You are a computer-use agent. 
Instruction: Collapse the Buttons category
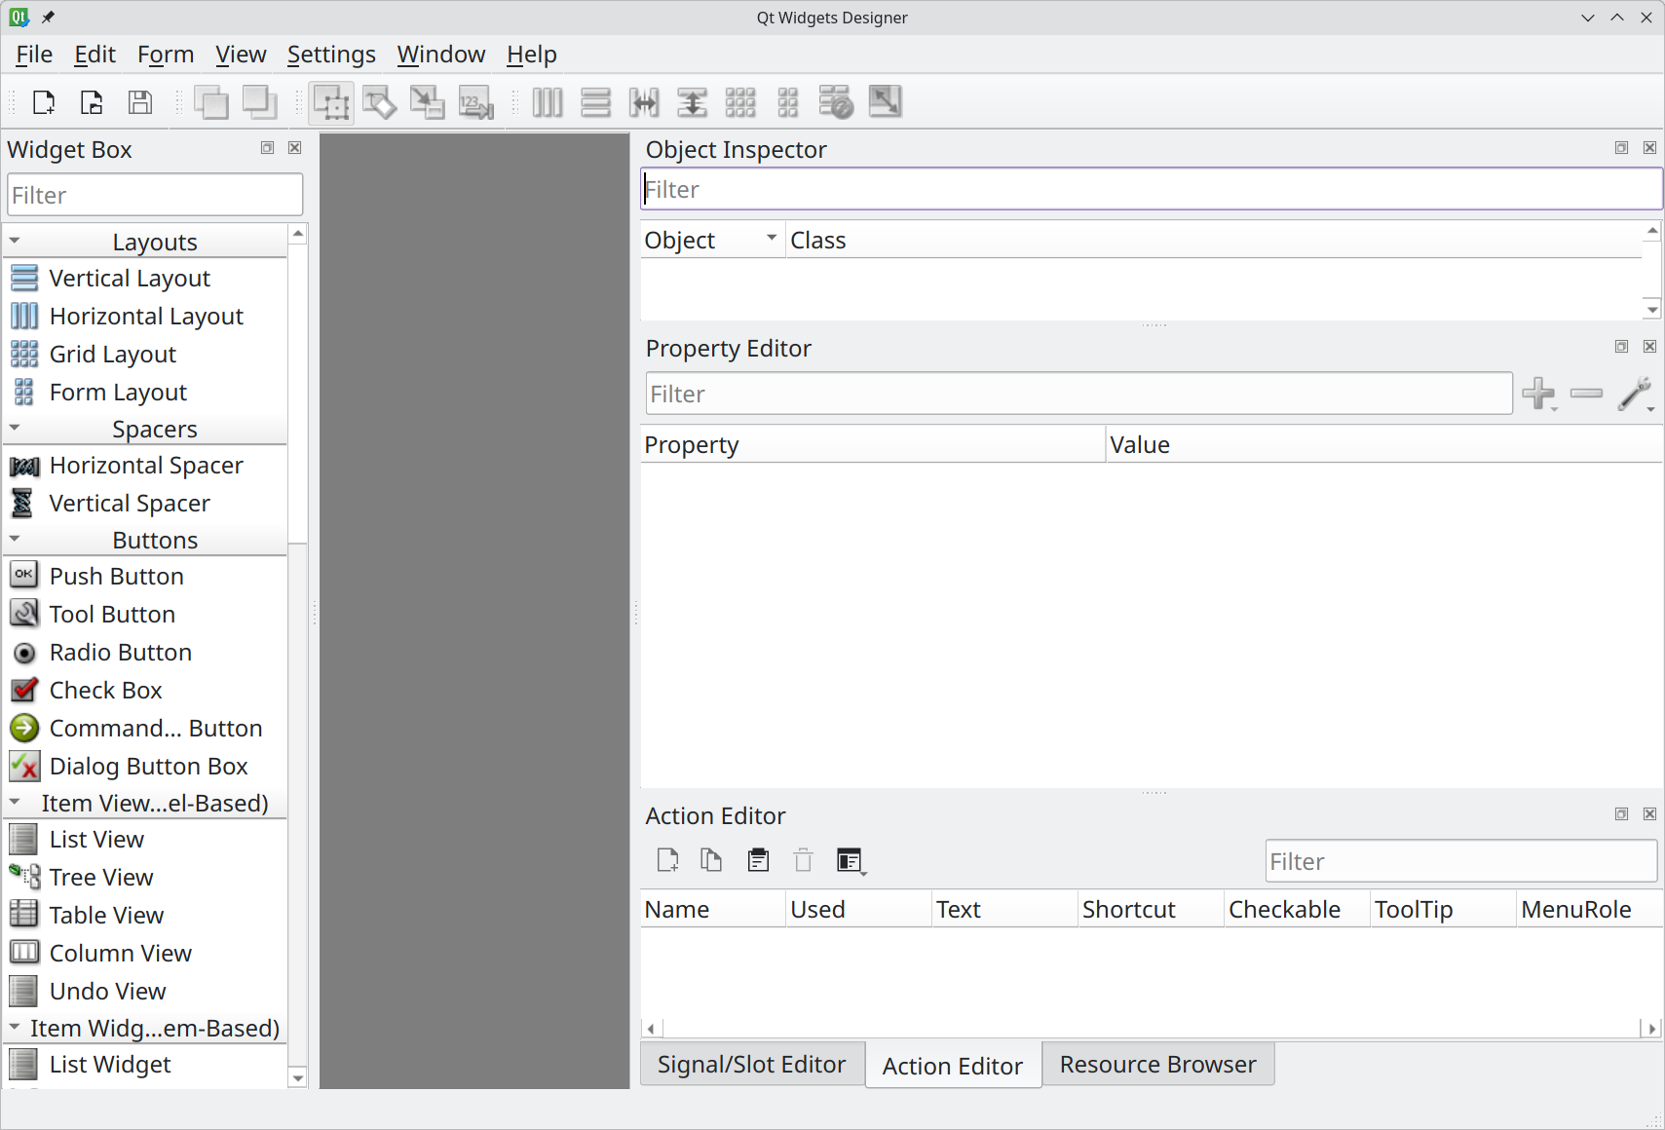tap(15, 539)
